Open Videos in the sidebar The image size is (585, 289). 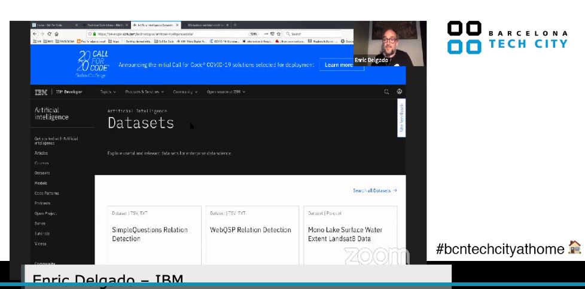tap(40, 244)
